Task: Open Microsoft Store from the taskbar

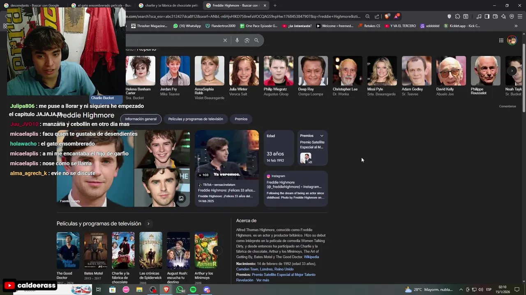Action: point(112,290)
